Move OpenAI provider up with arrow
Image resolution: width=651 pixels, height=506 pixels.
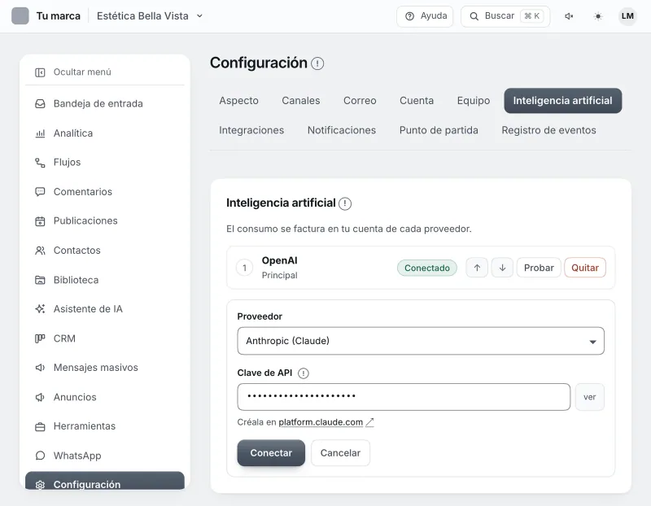tap(477, 268)
